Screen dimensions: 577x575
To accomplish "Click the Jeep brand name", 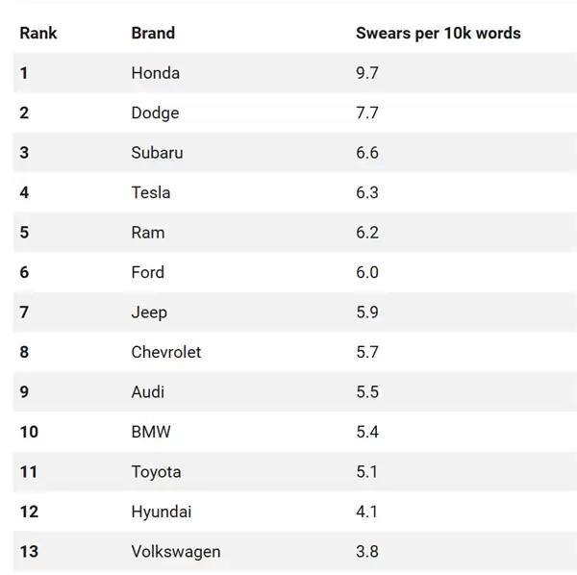I will click(x=149, y=312).
